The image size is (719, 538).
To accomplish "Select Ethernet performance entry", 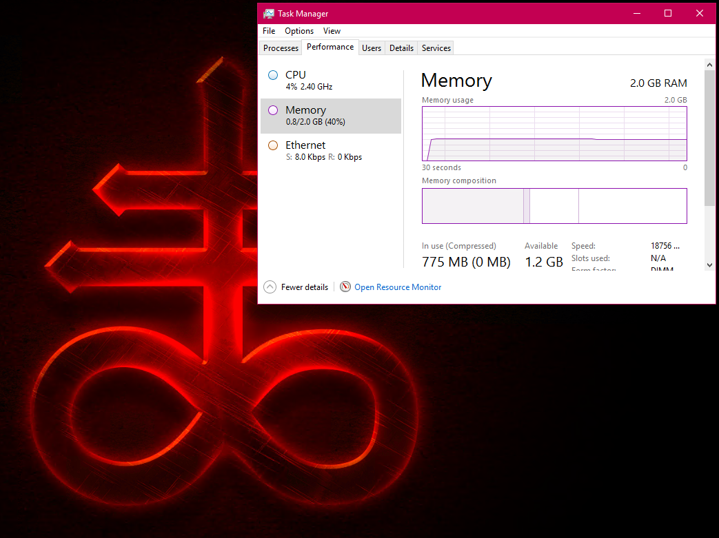I will tap(331, 151).
